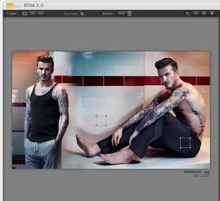
Task: Click the Dfine 2.0 window title
Action: pyautogui.click(x=34, y=5)
